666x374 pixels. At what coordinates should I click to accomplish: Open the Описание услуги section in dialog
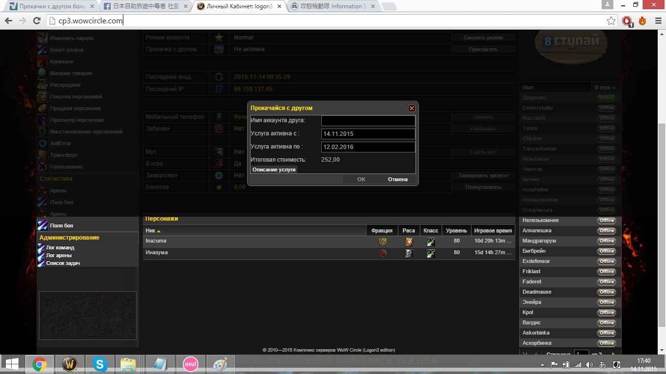(274, 169)
